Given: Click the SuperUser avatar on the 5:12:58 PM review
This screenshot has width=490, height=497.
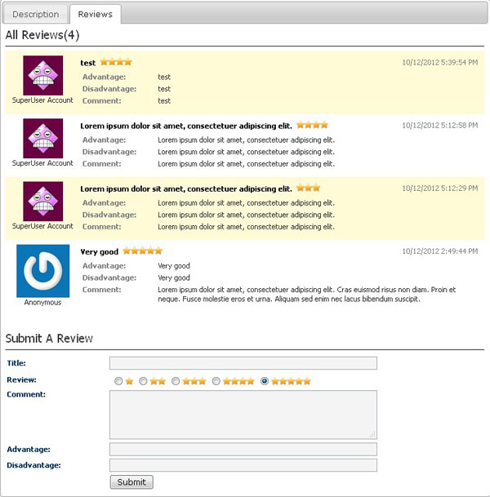Looking at the screenshot, I should 42,138.
